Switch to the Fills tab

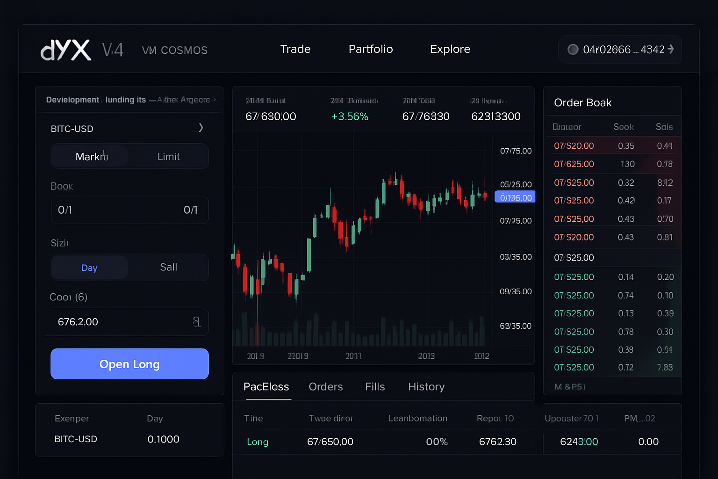coord(375,387)
